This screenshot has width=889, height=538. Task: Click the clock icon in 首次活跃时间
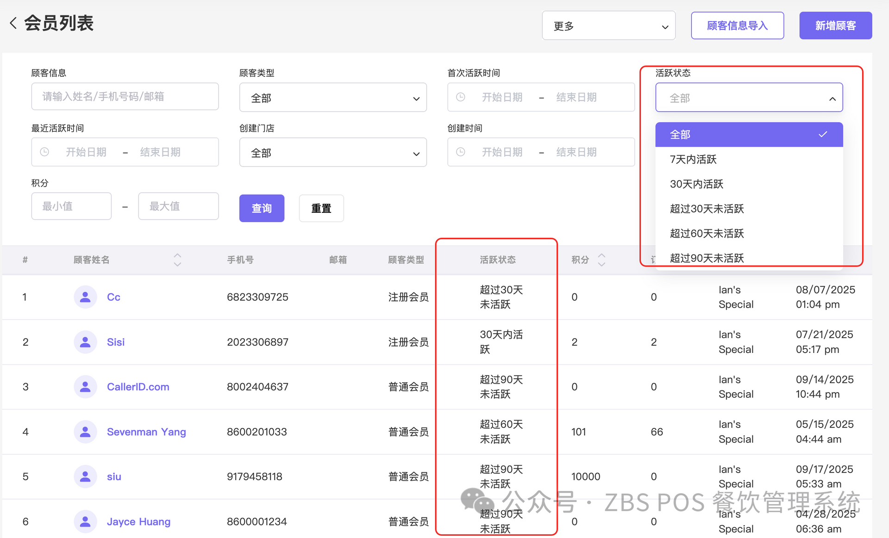[461, 97]
